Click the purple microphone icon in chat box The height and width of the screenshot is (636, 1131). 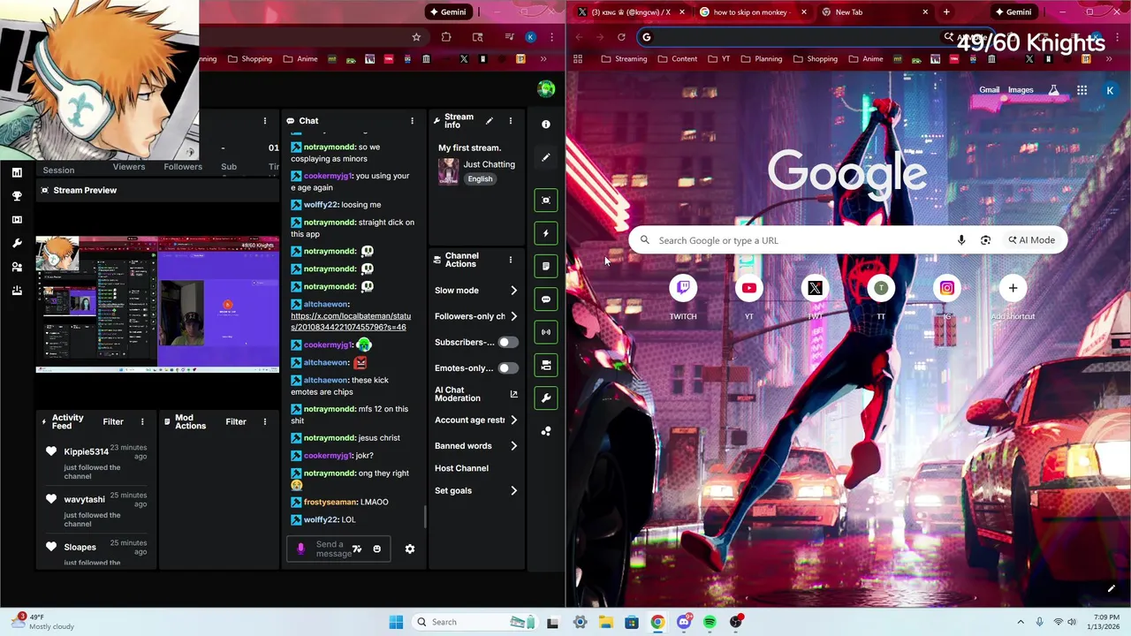300,549
